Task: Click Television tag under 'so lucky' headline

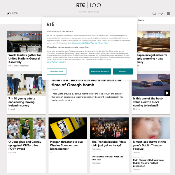Action: pyautogui.click(x=96, y=149)
